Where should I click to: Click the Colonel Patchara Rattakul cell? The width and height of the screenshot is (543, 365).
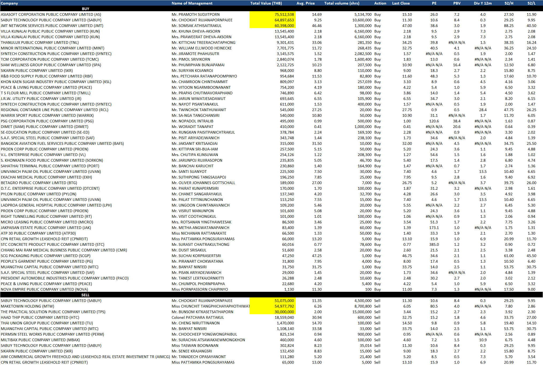coord(198,317)
